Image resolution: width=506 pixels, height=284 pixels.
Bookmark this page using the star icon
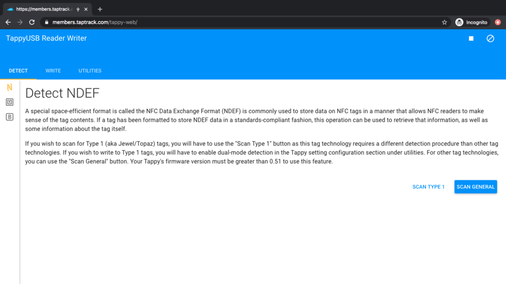pyautogui.click(x=444, y=22)
